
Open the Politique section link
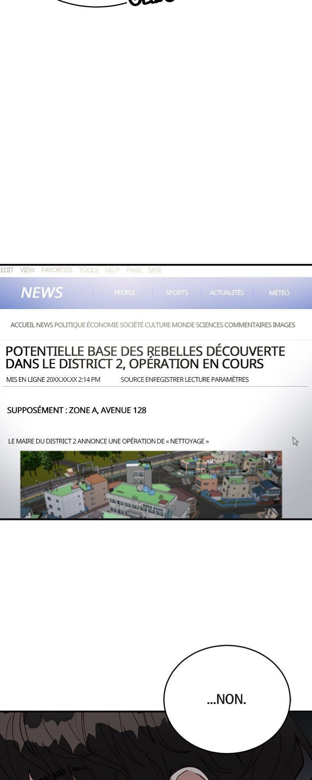70,325
